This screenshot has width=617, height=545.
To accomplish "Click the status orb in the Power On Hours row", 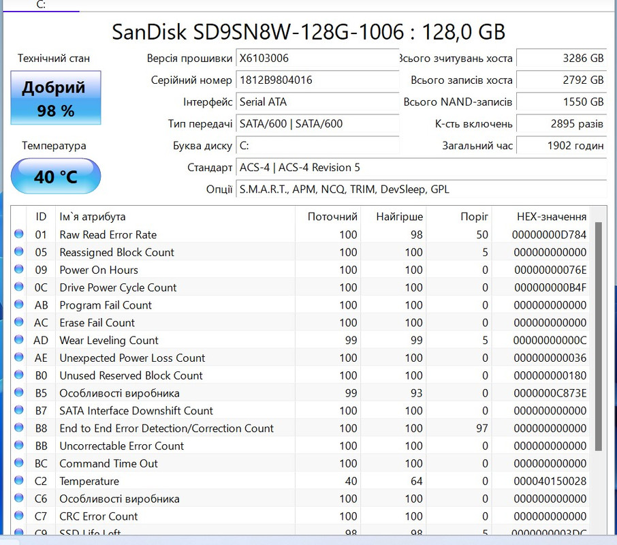I will 18,269.
